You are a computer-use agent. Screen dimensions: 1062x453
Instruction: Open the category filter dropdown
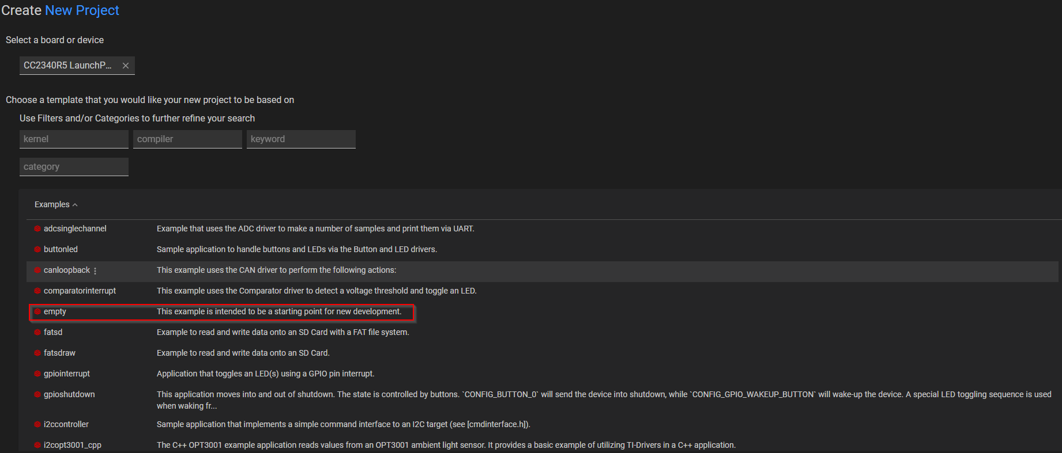tap(74, 167)
